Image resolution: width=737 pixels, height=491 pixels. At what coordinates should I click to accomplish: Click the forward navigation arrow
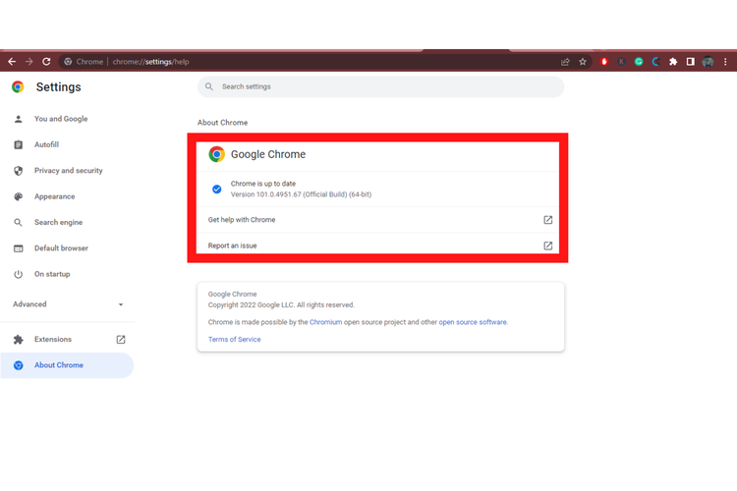point(29,62)
